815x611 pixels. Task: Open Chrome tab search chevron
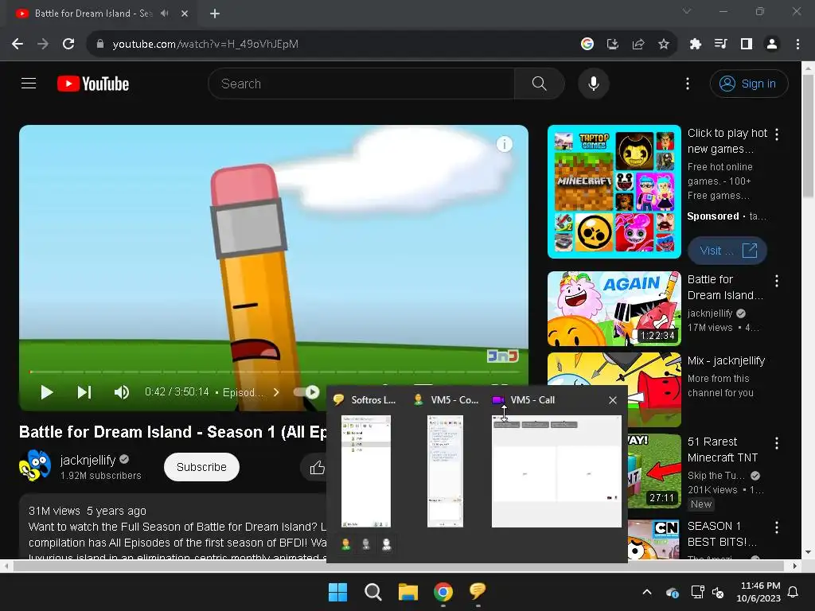(687, 11)
